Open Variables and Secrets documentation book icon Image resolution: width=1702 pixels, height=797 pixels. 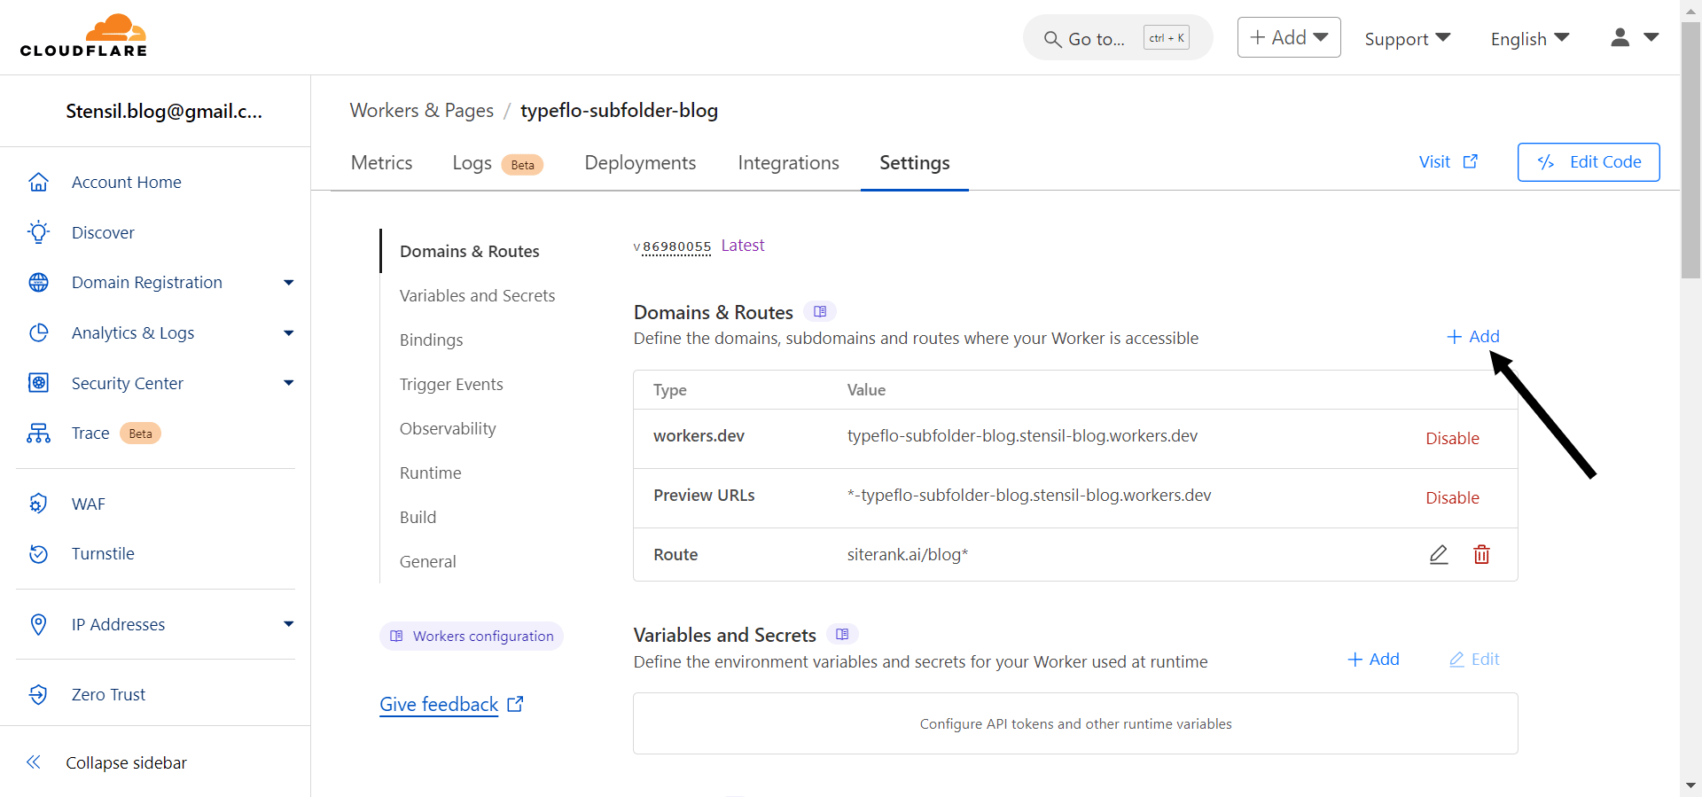pyautogui.click(x=842, y=635)
